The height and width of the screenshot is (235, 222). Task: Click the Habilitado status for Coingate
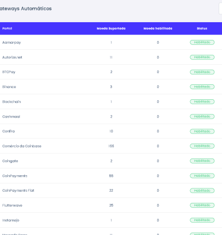pyautogui.click(x=202, y=161)
